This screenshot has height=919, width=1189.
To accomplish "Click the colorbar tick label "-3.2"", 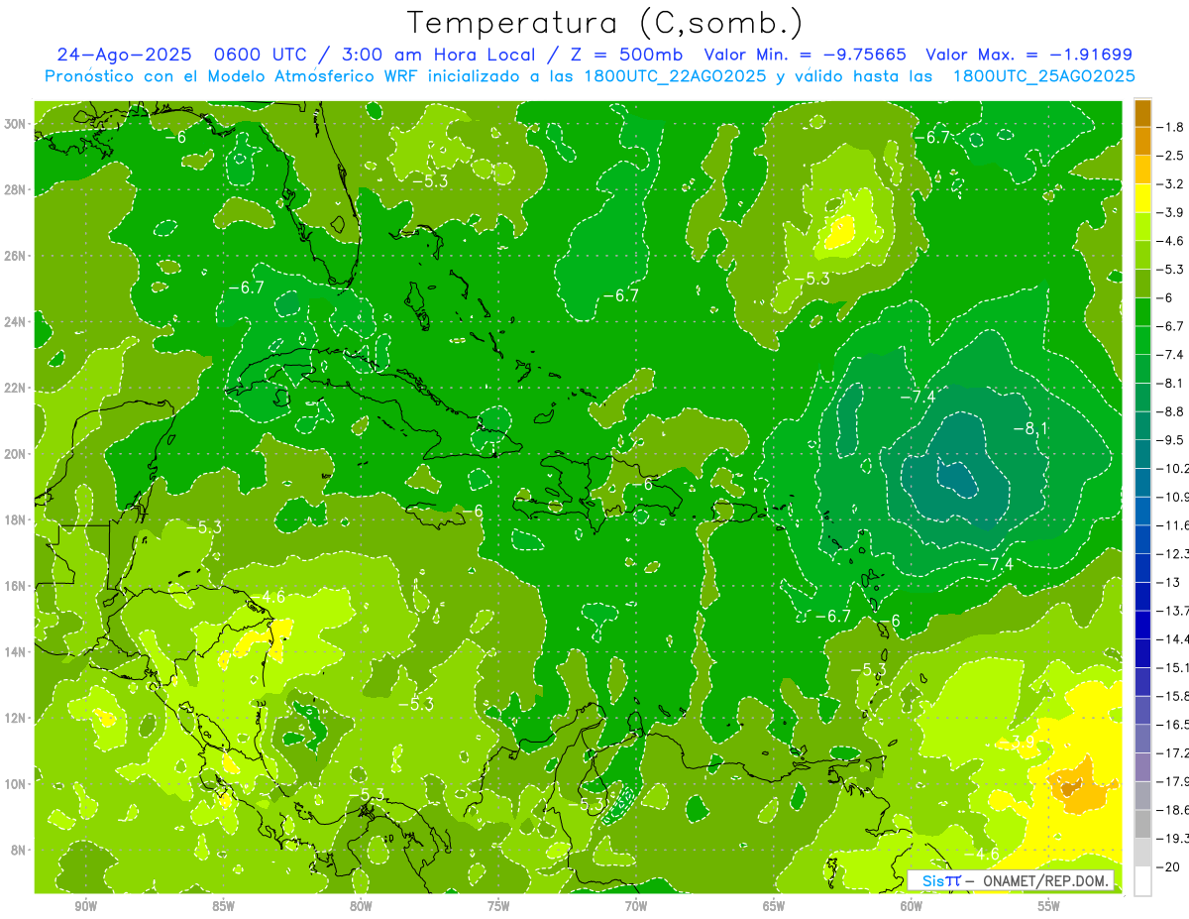I will coord(1172,184).
